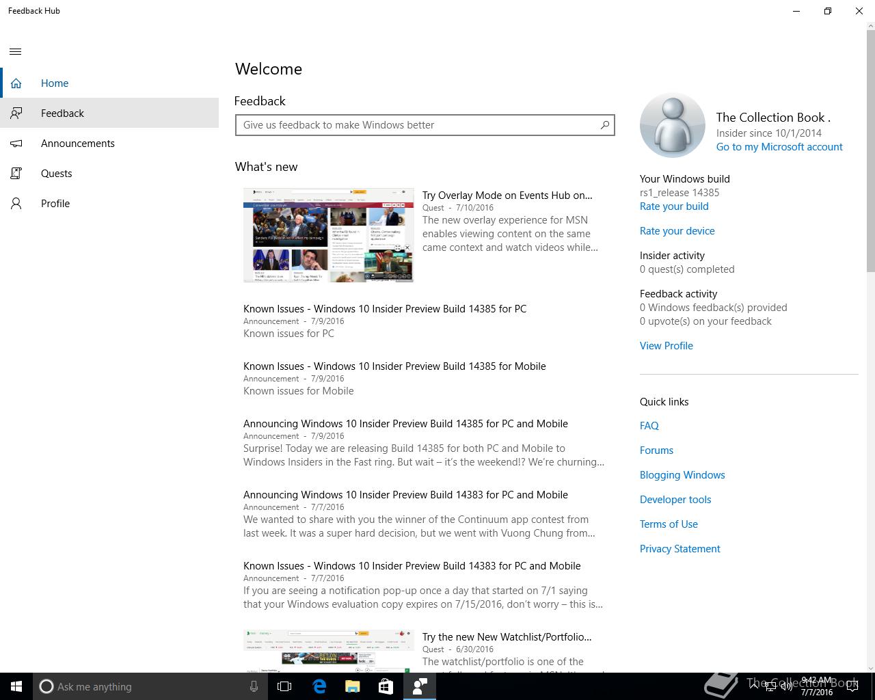875x700 pixels.
Task: Open Task View on the taskbar
Action: pyautogui.click(x=284, y=686)
